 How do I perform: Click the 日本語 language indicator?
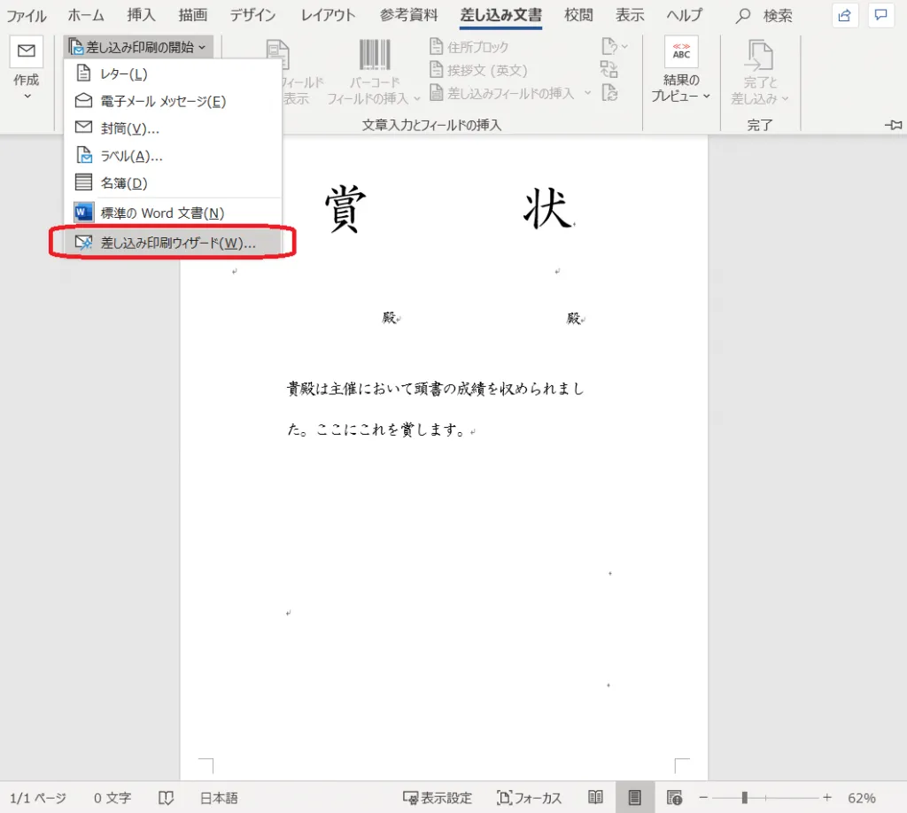[218, 798]
